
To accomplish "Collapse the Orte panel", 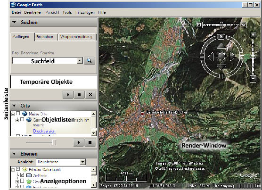I will [x=14, y=106].
